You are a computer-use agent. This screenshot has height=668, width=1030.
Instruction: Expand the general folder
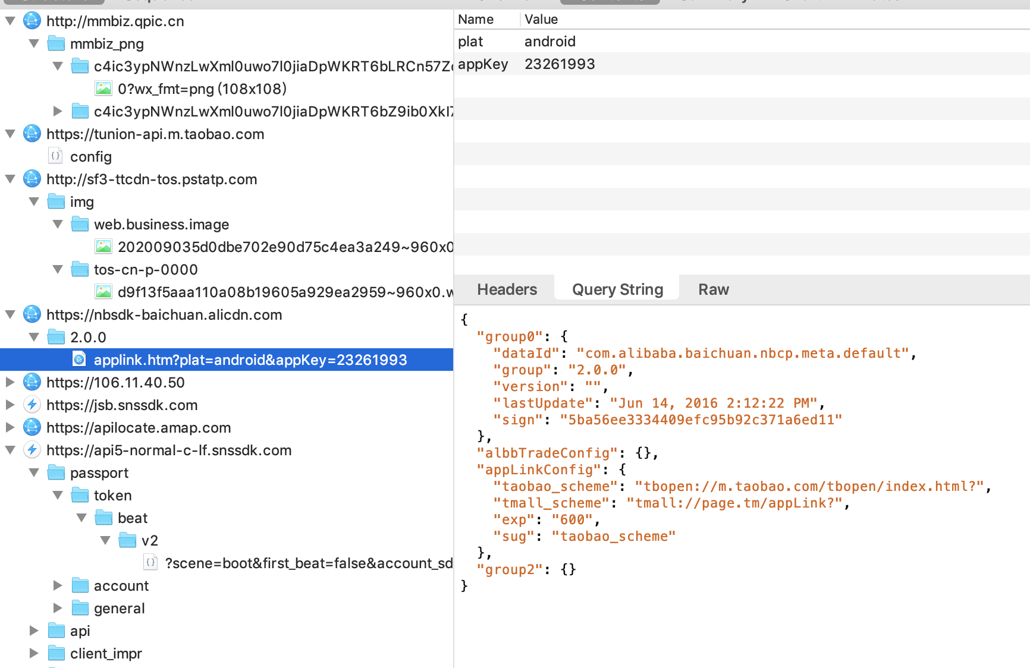pos(58,608)
